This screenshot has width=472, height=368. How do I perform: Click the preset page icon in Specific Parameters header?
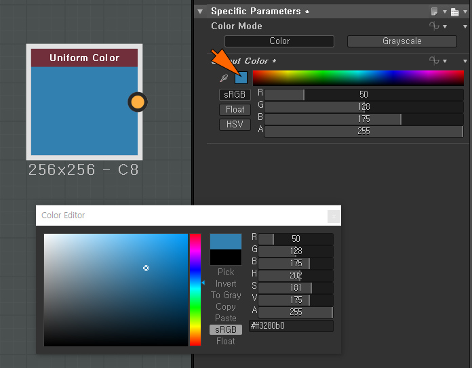click(435, 12)
